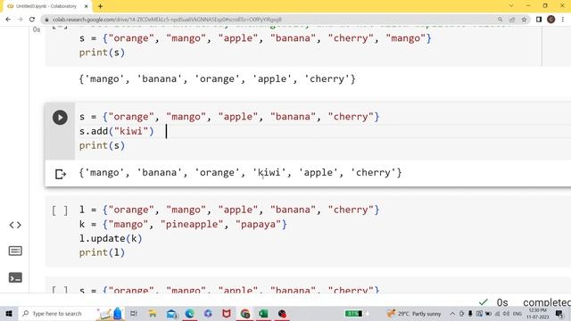
Task: Open the Chrome three-dot menu
Action: pyautogui.click(x=563, y=20)
